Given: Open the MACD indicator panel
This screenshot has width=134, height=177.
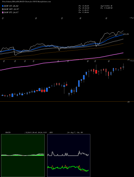Looking at the screenshot, I should [23, 156].
